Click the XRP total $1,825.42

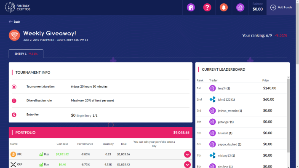point(123,164)
